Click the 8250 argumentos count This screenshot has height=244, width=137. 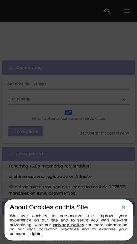coord(42,193)
